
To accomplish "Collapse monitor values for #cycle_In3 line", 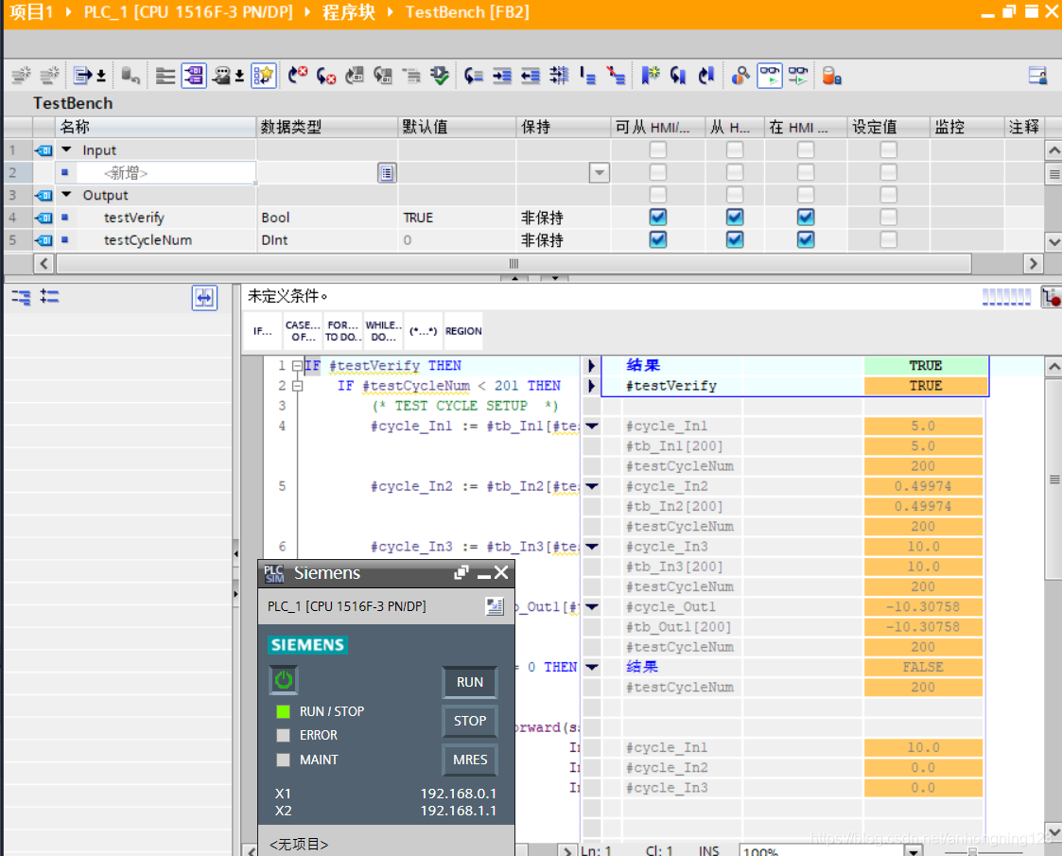I will coord(592,547).
